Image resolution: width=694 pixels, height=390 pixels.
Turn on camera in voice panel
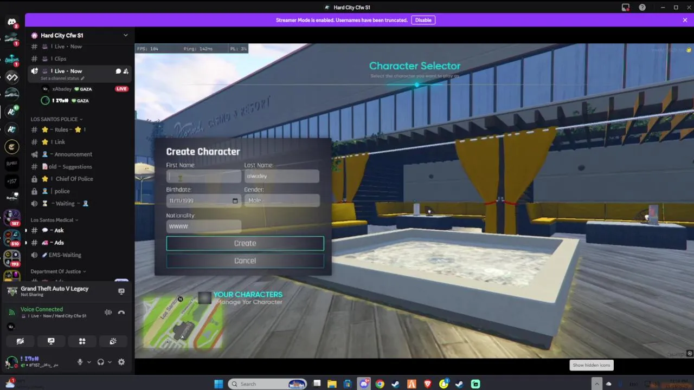pos(20,341)
